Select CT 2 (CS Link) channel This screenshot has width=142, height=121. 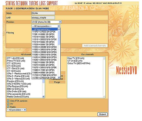[14, 66]
